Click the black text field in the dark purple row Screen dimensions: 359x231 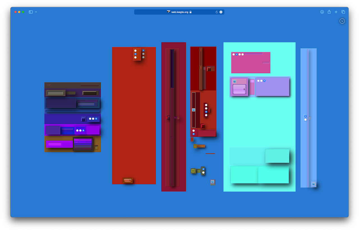[90, 93]
